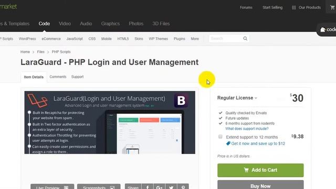Viewport: 336px width, 189px height.
Task: Go to JavaScript subcategory
Action: pyautogui.click(x=75, y=39)
